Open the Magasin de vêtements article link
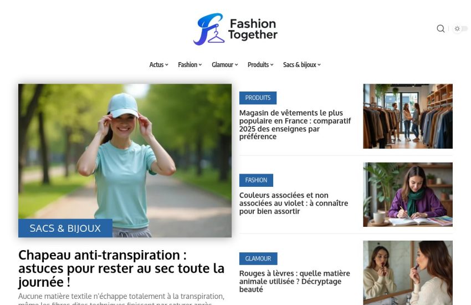Viewport: 471px width, 305px height. (295, 125)
